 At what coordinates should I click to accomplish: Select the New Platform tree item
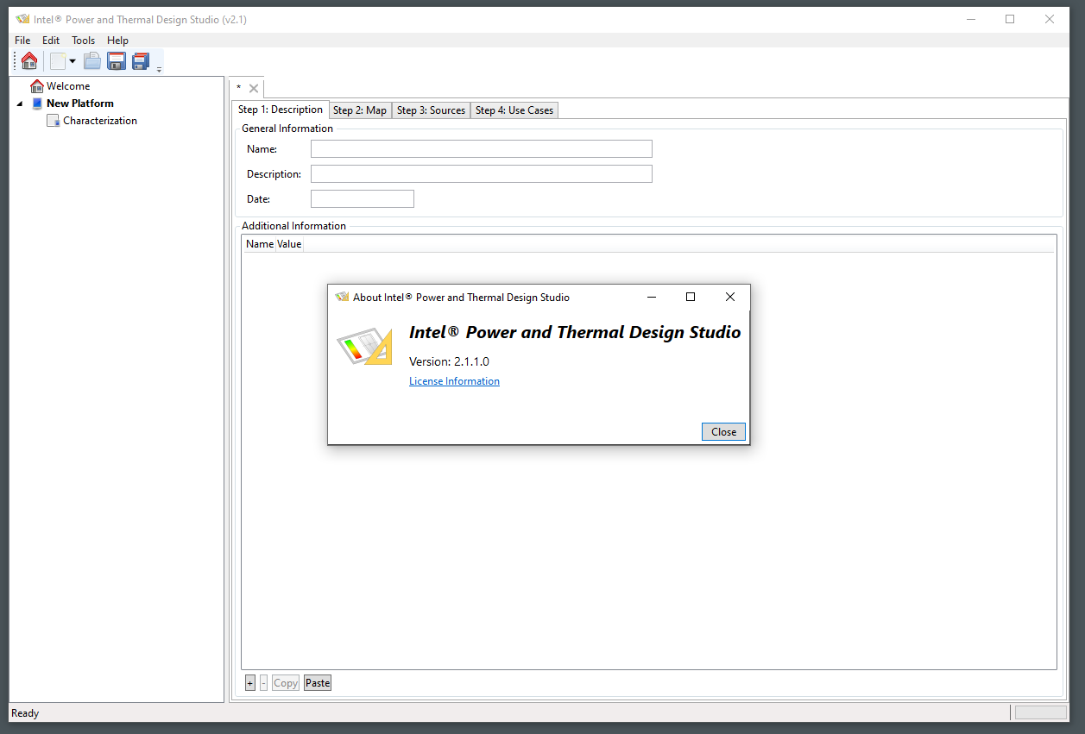pos(80,104)
